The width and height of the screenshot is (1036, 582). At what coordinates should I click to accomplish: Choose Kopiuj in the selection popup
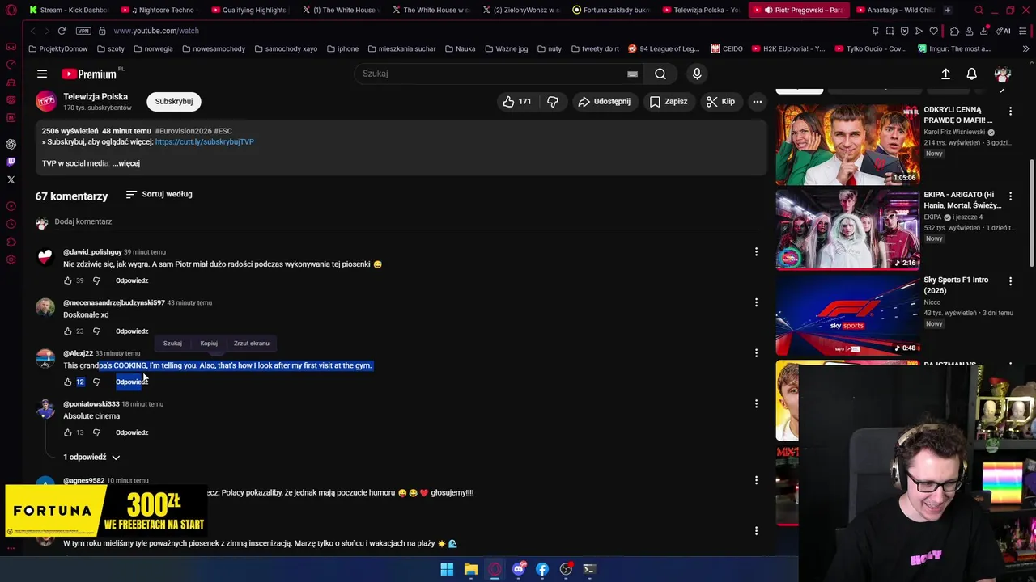[x=209, y=344]
